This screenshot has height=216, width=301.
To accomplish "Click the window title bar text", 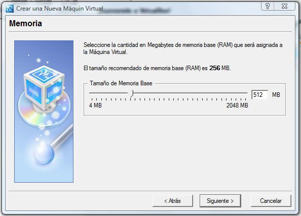I will coord(60,9).
